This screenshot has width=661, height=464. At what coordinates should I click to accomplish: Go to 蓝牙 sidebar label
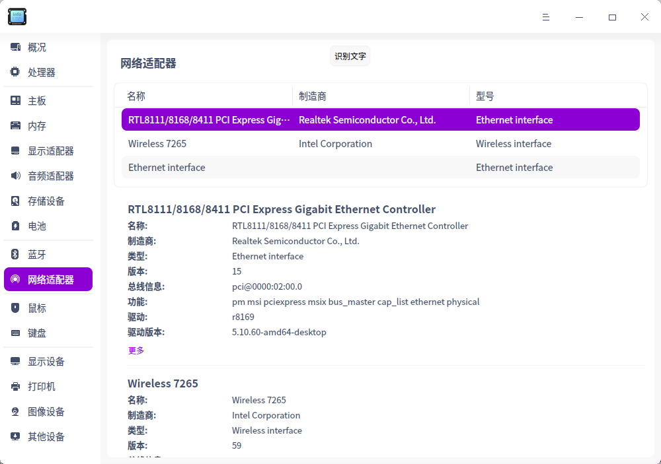pos(37,254)
